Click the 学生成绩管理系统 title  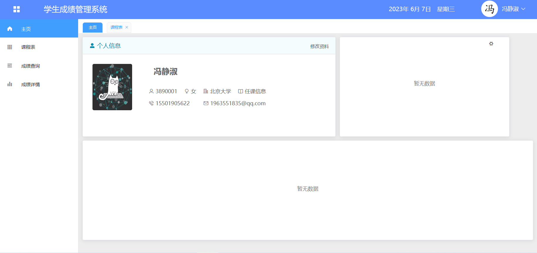click(x=75, y=9)
